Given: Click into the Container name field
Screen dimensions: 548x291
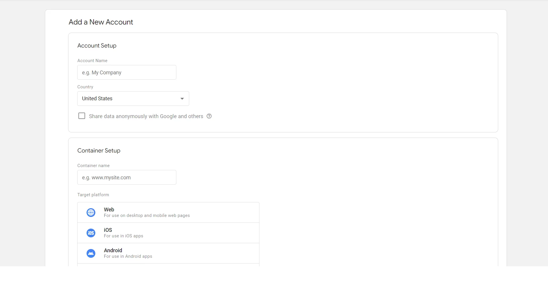Looking at the screenshot, I should tap(127, 177).
